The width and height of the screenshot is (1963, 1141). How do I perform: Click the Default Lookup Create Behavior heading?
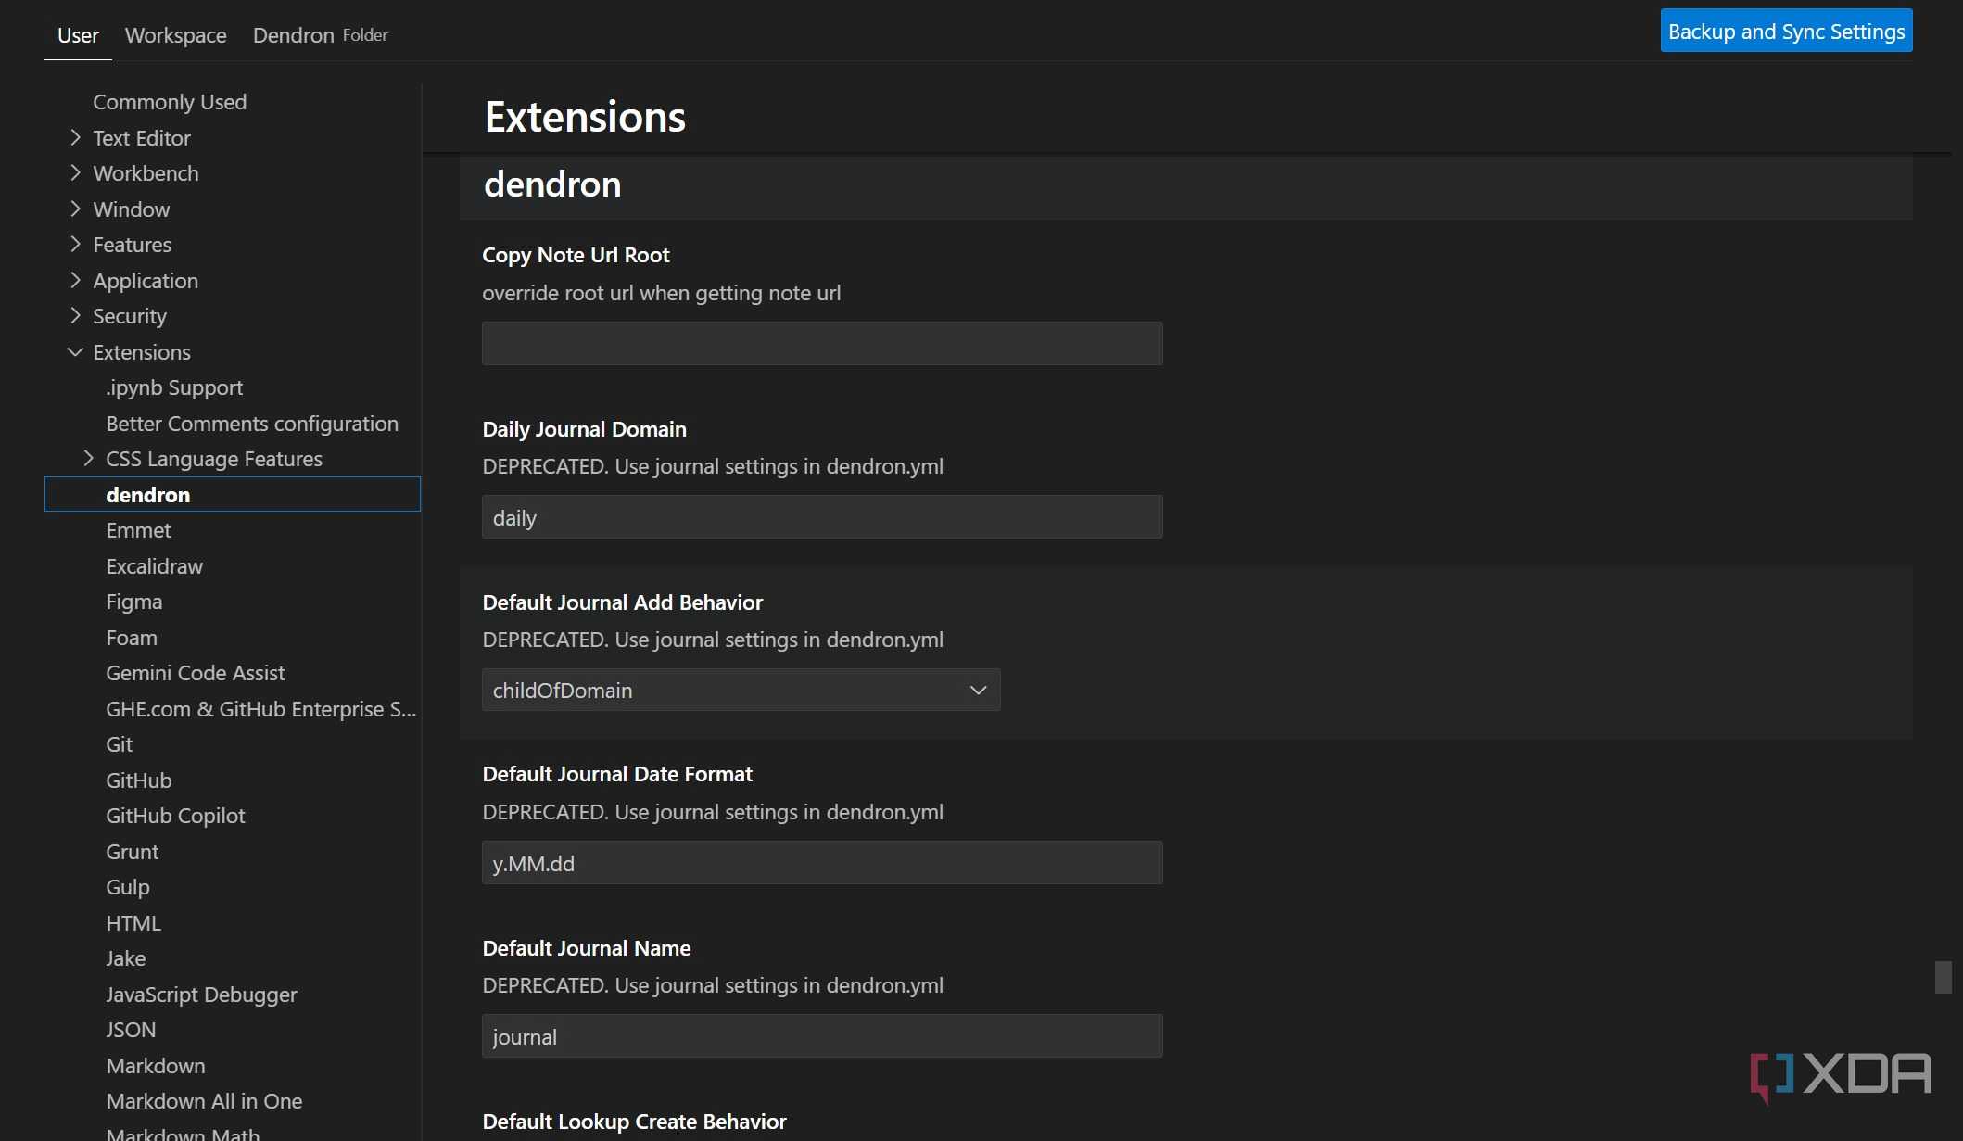634,1122
